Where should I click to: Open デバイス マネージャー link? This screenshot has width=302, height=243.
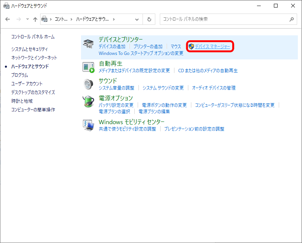click(x=212, y=47)
